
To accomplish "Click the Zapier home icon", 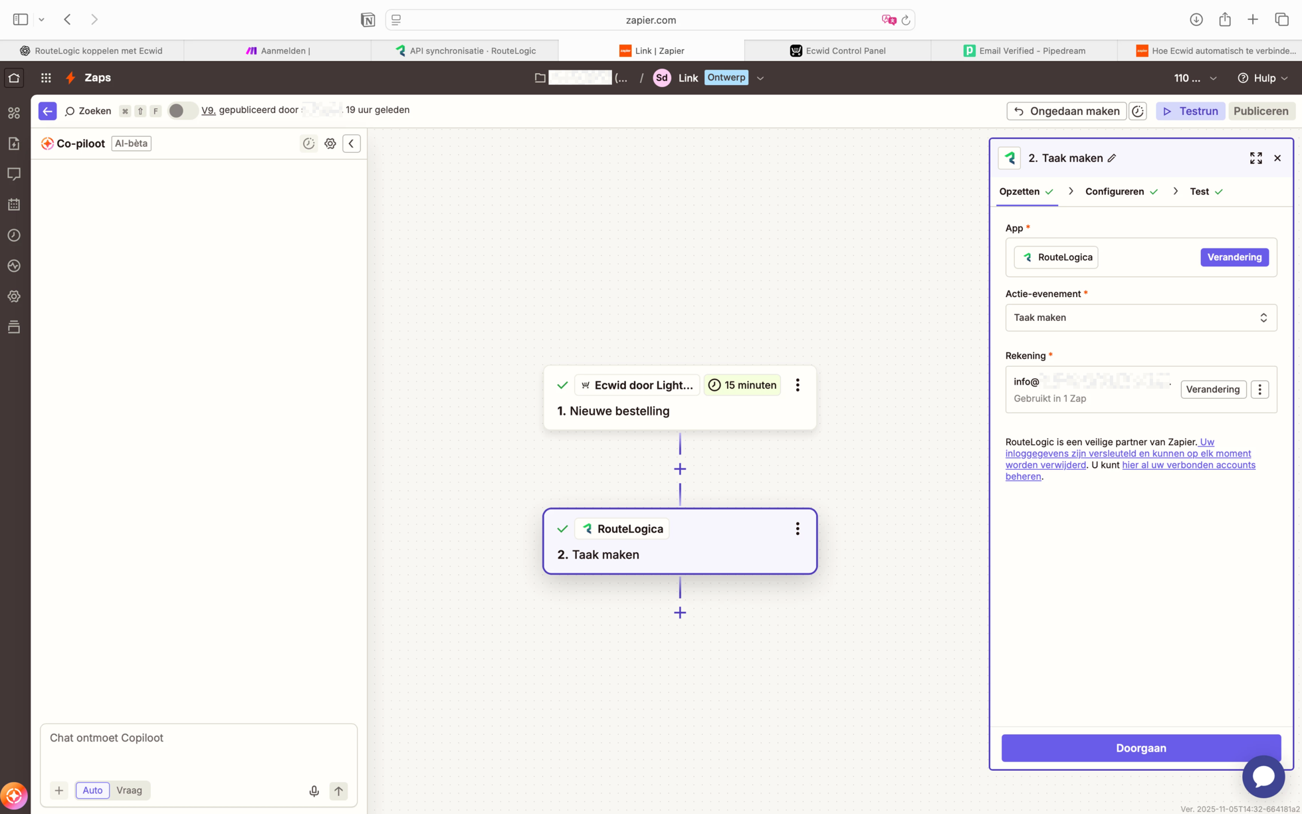I will tap(14, 78).
